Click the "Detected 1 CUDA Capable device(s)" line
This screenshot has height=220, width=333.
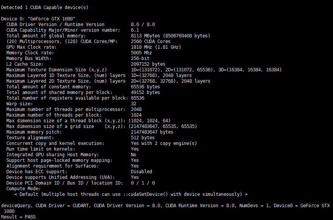click(x=45, y=8)
